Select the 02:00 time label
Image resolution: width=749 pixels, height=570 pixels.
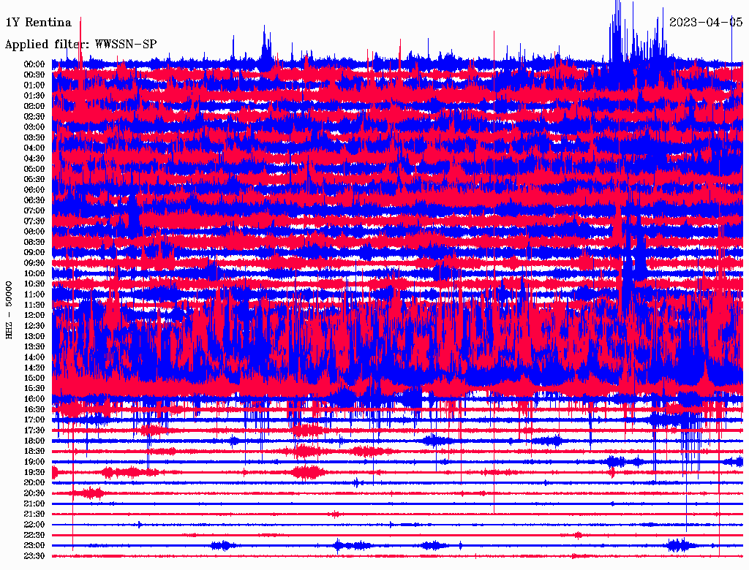34,107
